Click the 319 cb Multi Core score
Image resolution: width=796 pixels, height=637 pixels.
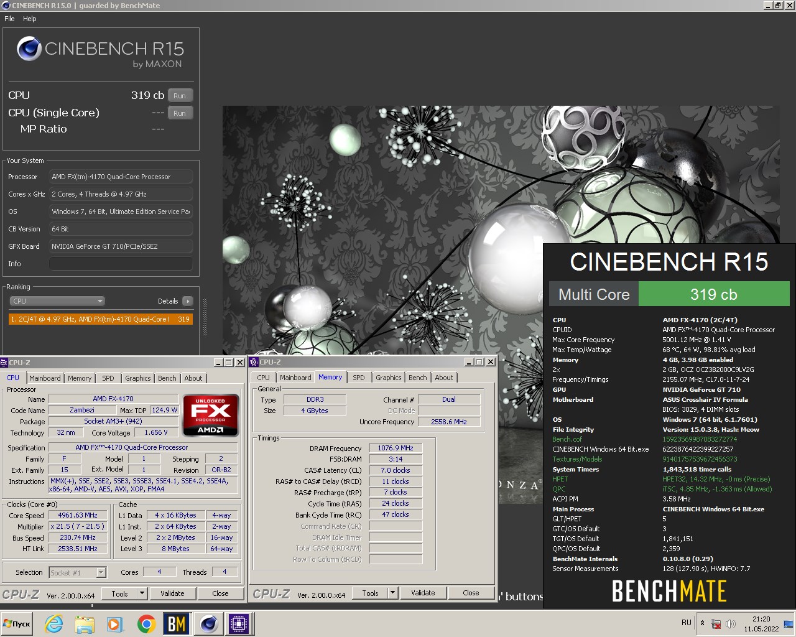714,294
